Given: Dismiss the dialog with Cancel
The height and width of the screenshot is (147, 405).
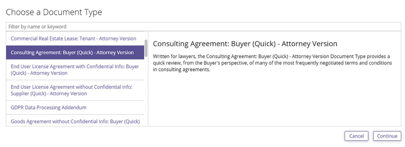Looking at the screenshot, I should (356, 136).
